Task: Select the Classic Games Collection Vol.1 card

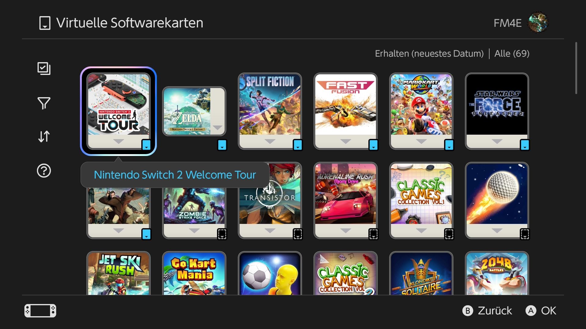Action: (421, 200)
